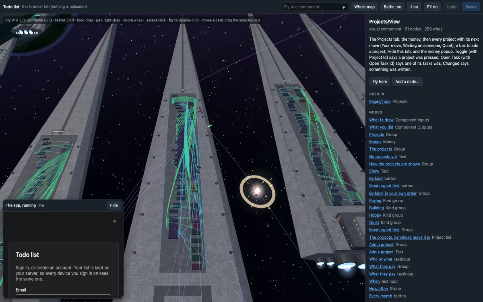The image size is (483, 302).
Task: Open 'The projects, by whose move it is' node
Action: [x=400, y=237]
